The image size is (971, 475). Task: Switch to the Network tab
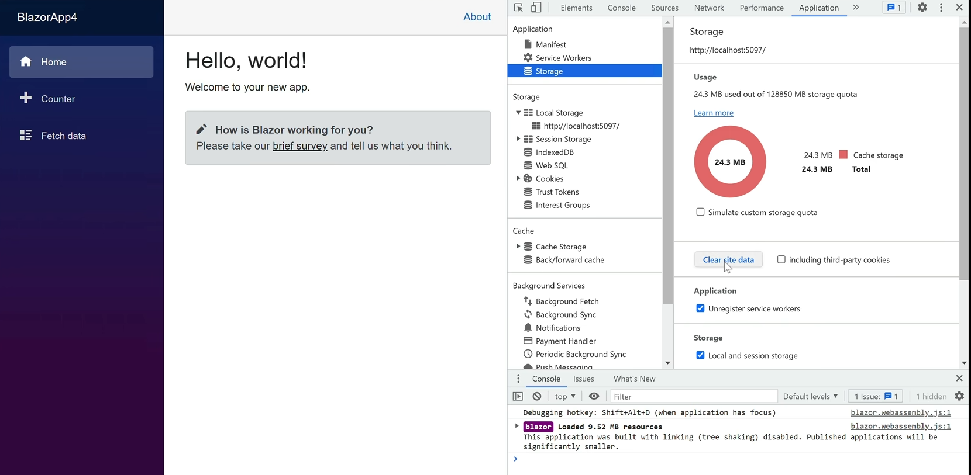coord(709,8)
